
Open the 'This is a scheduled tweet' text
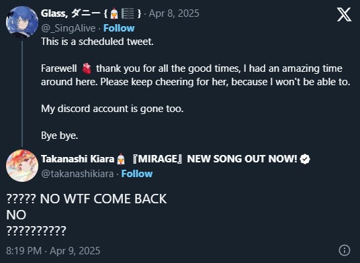click(x=97, y=42)
